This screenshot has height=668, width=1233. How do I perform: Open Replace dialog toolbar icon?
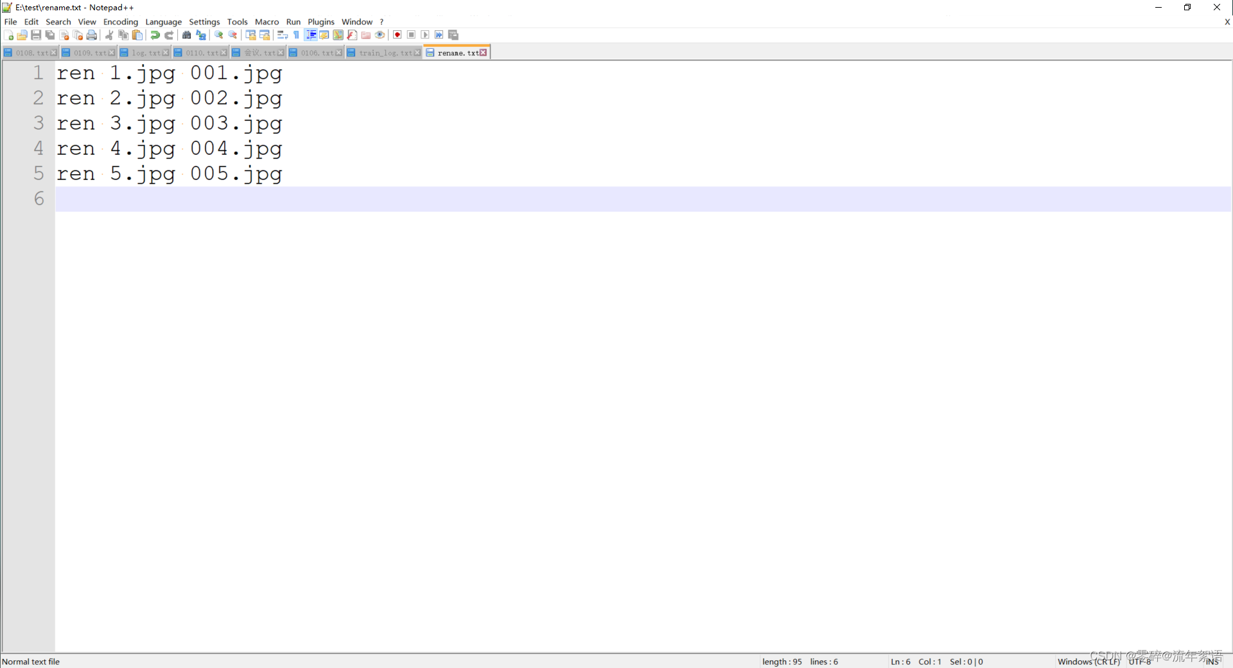201,35
